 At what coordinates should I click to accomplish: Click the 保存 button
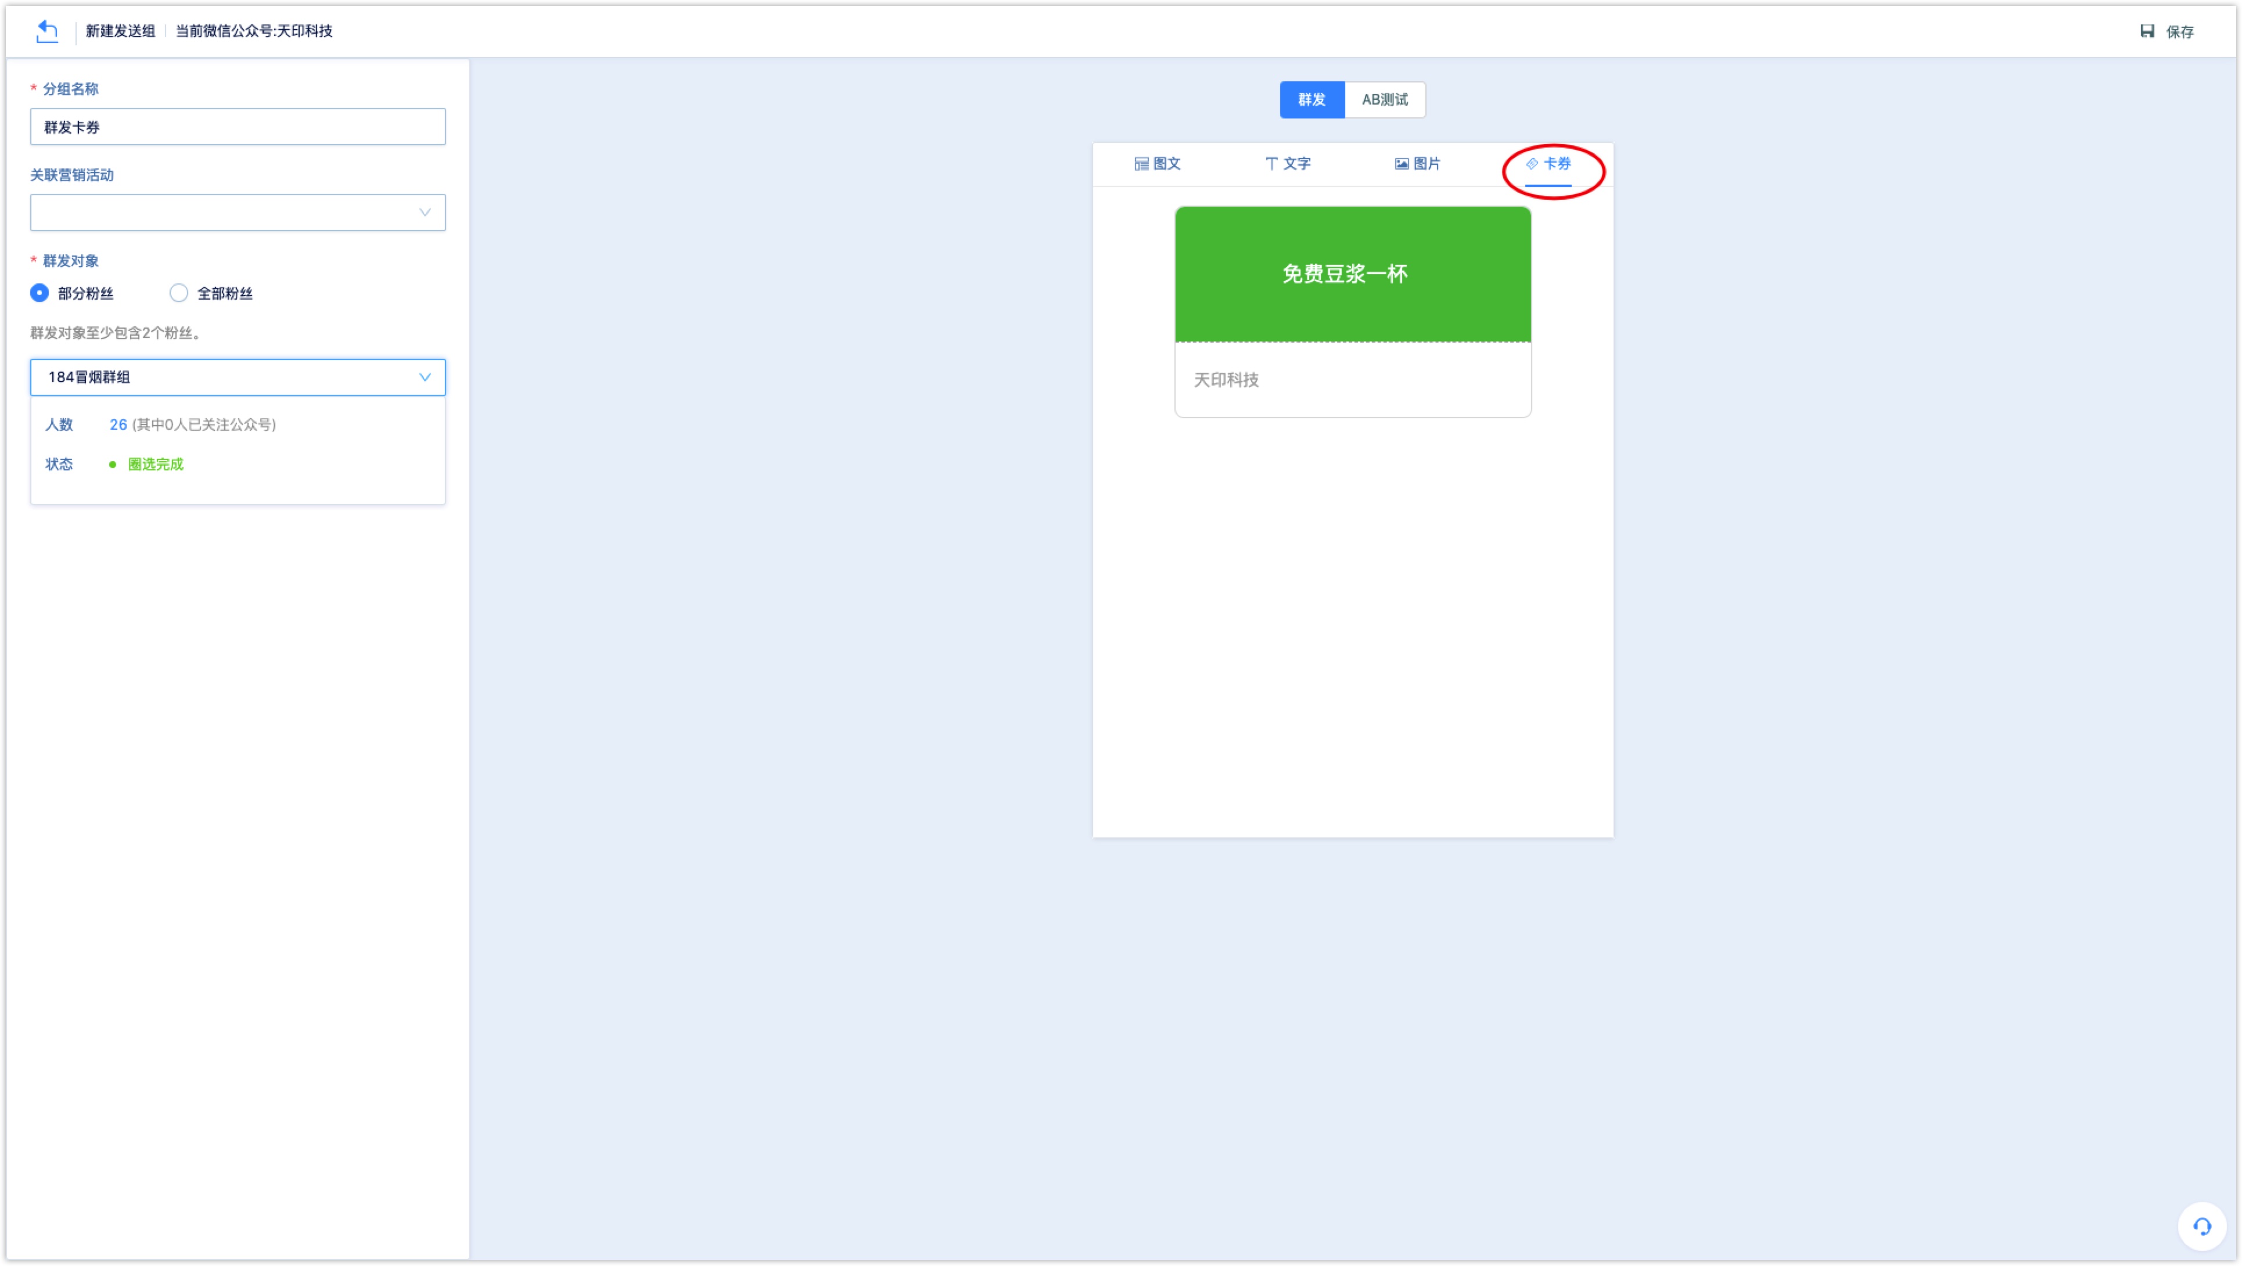pyautogui.click(x=2167, y=31)
